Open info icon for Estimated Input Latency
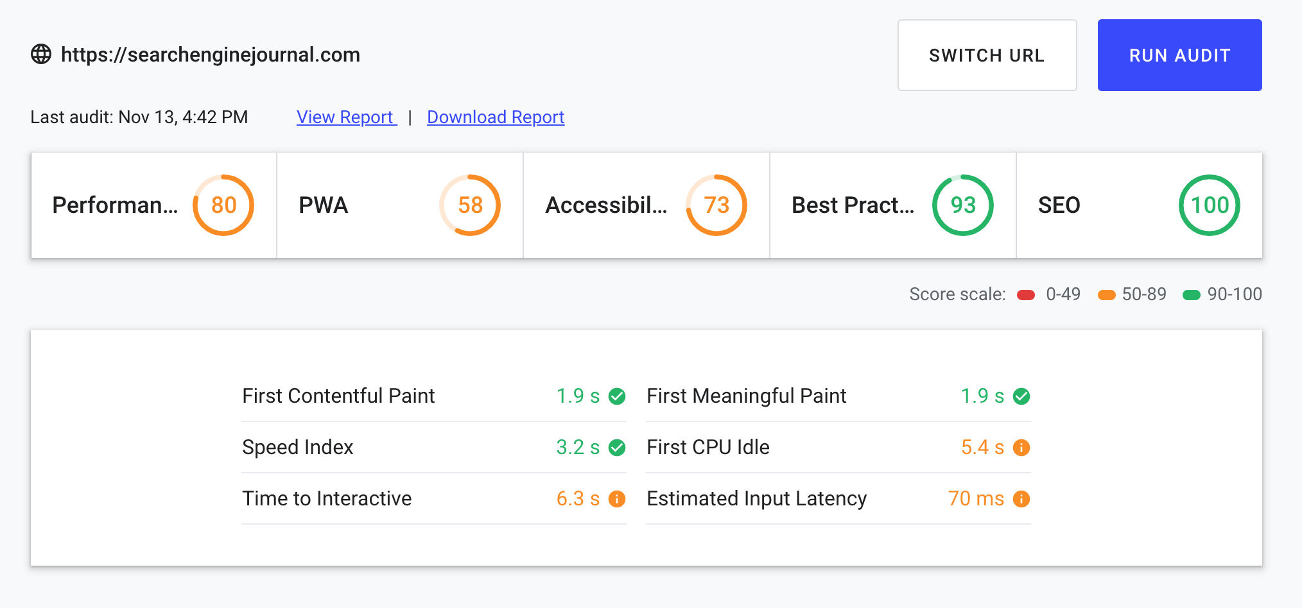The height and width of the screenshot is (608, 1302). [x=1021, y=499]
